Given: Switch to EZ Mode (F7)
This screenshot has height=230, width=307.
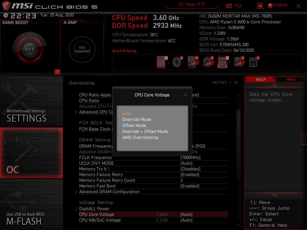Looking at the screenshot, I should [x=191, y=4].
